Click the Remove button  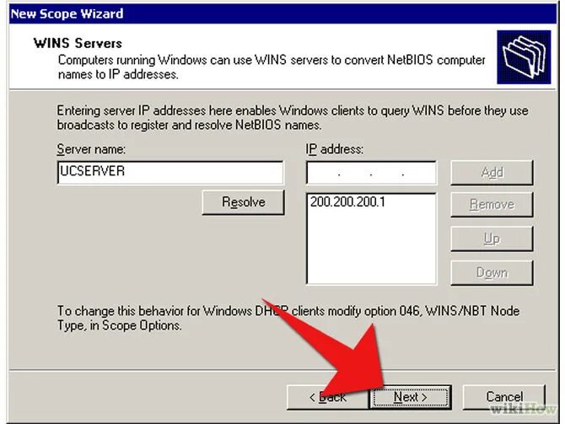click(x=492, y=204)
